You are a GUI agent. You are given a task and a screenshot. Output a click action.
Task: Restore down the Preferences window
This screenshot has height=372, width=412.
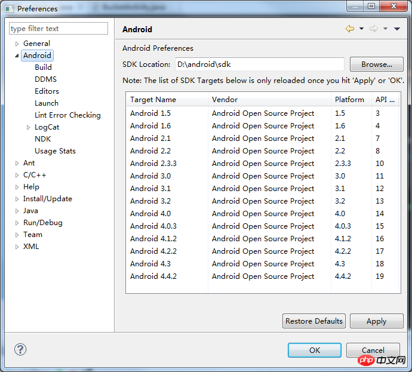[371, 6]
